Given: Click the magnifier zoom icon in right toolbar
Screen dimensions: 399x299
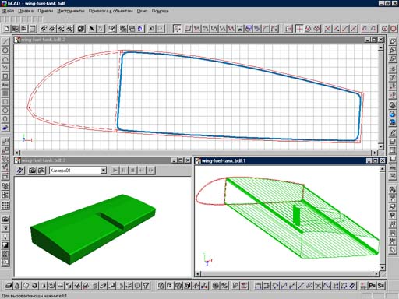Looking at the screenshot, I should tap(393, 41).
